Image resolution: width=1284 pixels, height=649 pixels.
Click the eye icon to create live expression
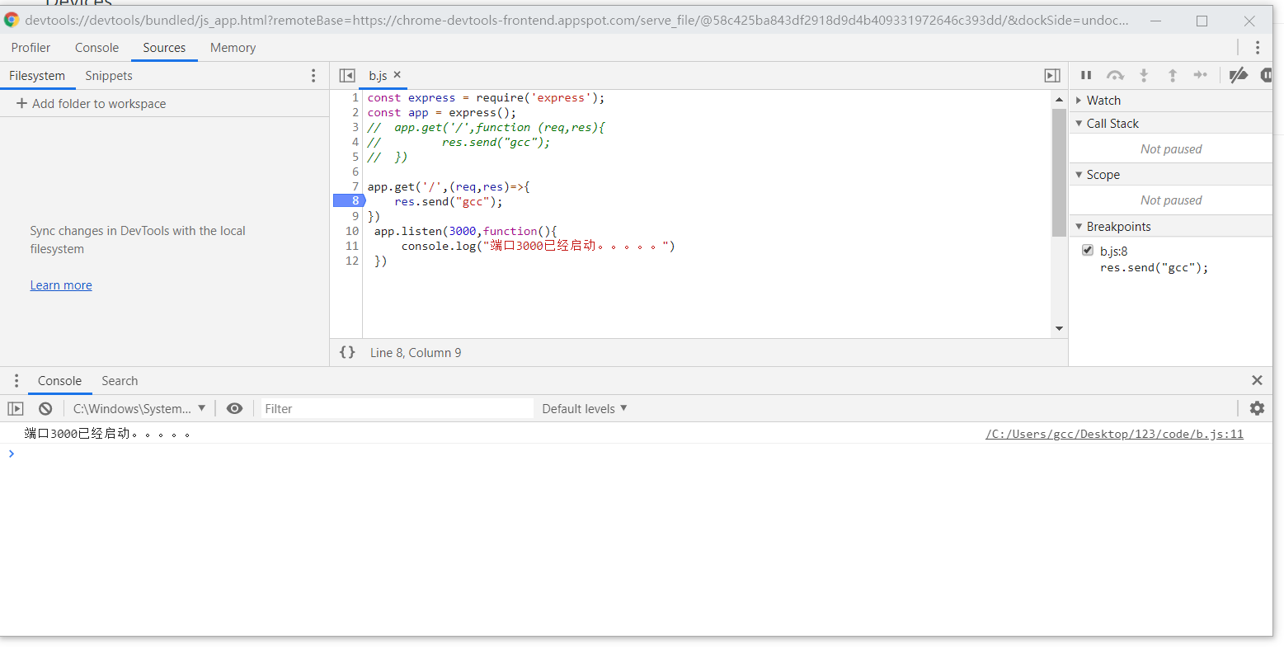(235, 407)
